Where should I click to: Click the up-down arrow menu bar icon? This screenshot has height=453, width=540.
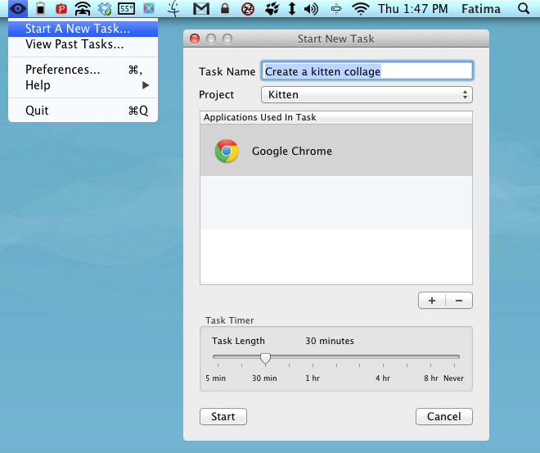(292, 9)
